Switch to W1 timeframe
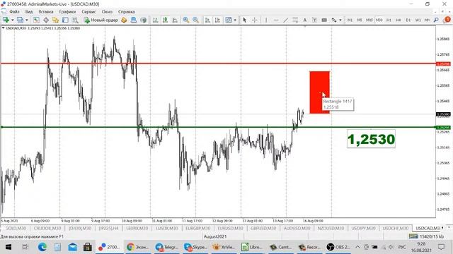 pyautogui.click(x=418, y=20)
